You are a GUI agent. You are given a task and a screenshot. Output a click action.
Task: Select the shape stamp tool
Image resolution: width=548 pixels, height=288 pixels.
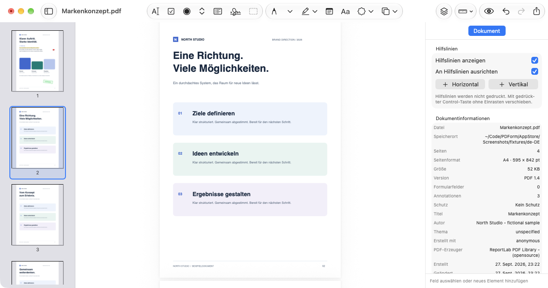pos(362,12)
